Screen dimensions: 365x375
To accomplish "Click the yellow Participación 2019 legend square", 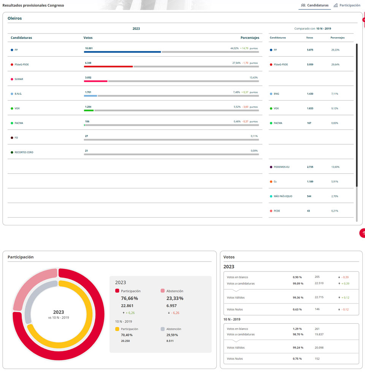I will pos(117,329).
